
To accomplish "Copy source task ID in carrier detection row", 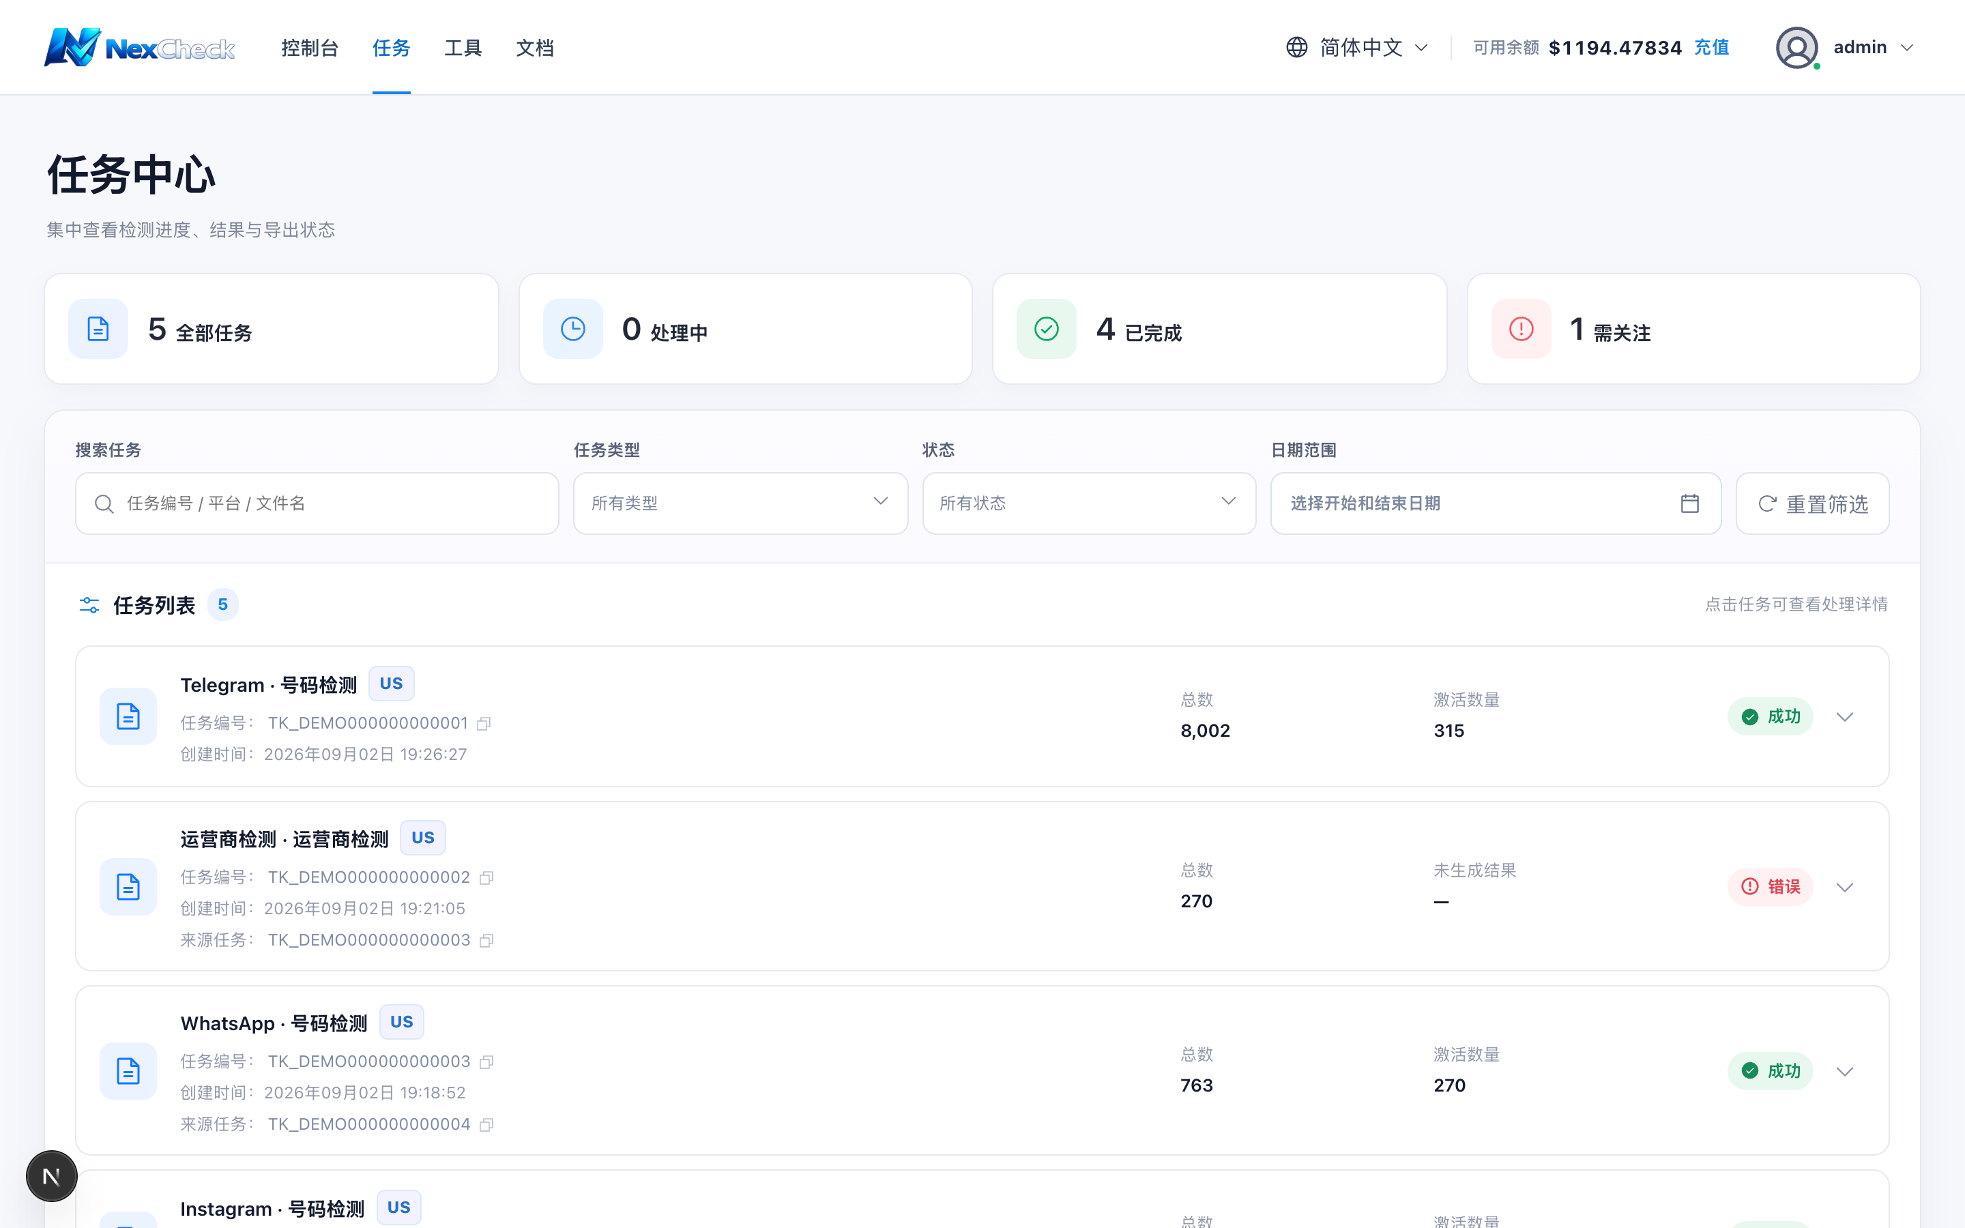I will click(x=486, y=941).
